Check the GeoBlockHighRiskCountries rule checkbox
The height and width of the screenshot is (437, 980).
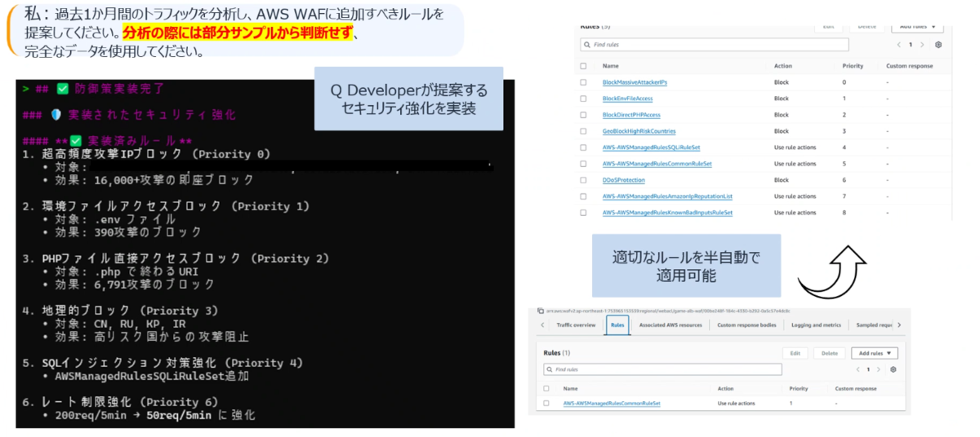click(583, 131)
